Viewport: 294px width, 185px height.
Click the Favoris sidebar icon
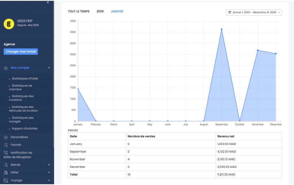point(6,145)
